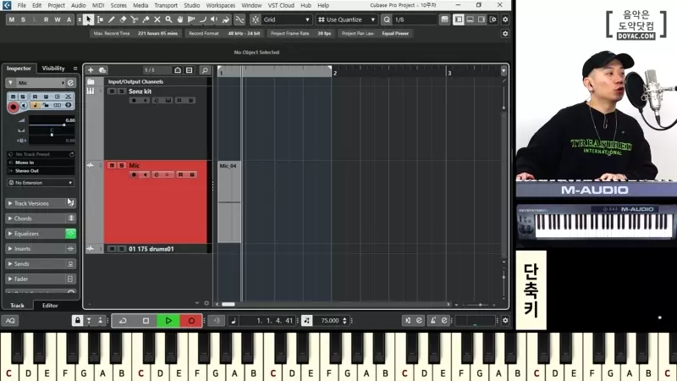The height and width of the screenshot is (381, 677).
Task: Open the MIDI menu
Action: tap(98, 5)
